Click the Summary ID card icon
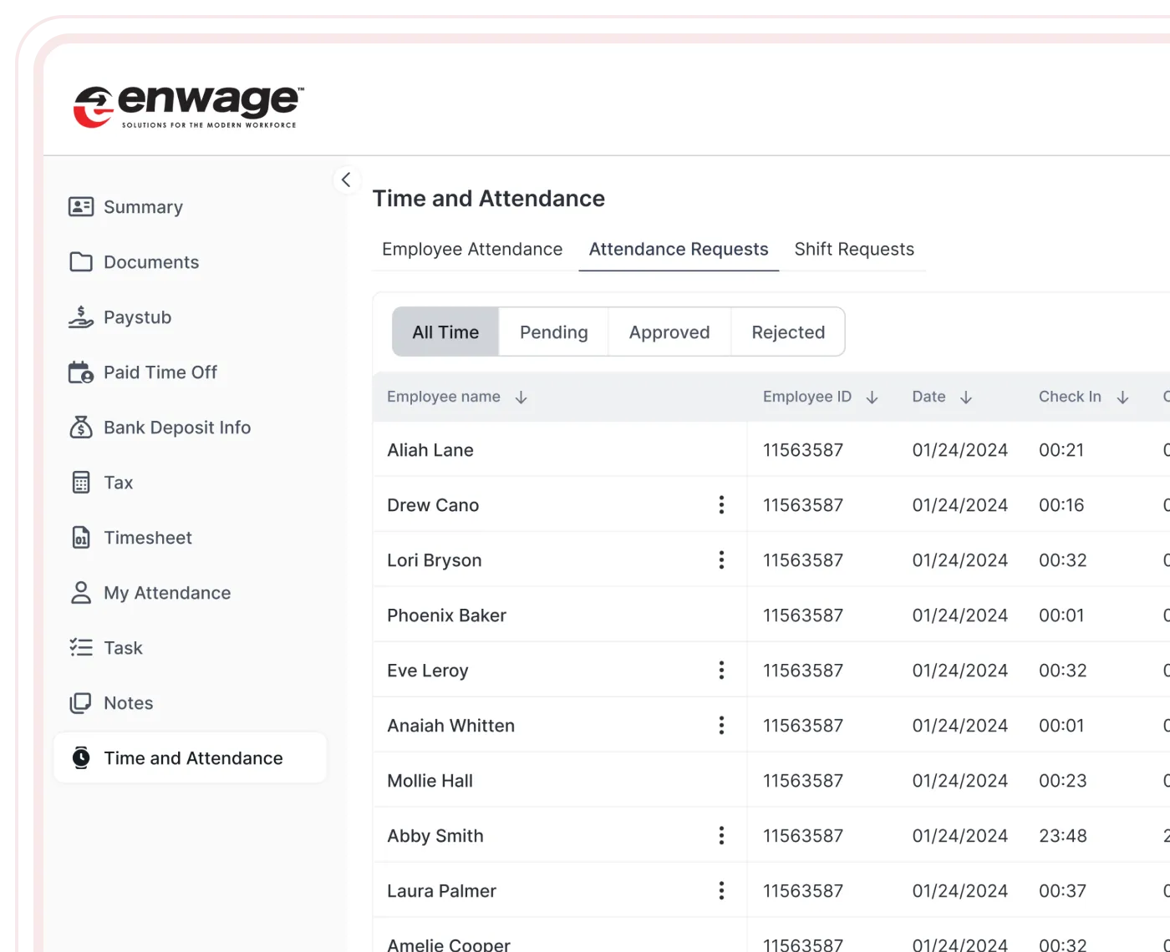Viewport: 1170px width, 952px height. 81,207
